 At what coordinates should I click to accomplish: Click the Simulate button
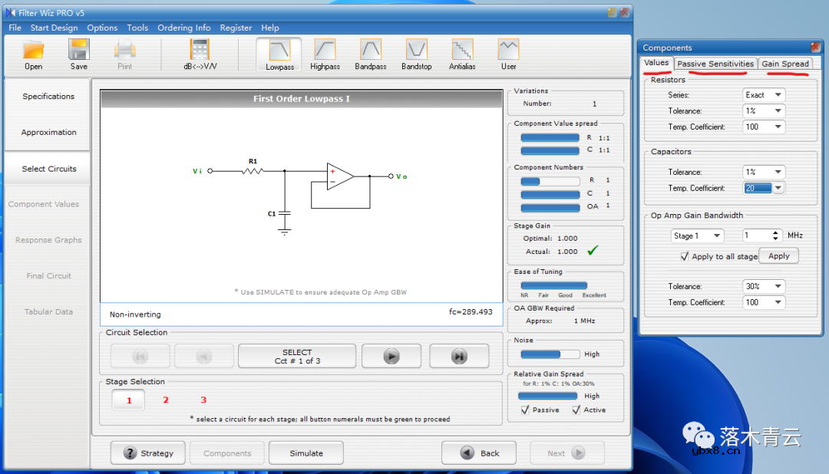pyautogui.click(x=306, y=453)
